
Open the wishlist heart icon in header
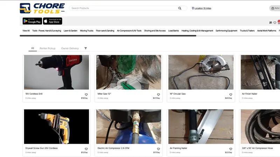[275, 23]
